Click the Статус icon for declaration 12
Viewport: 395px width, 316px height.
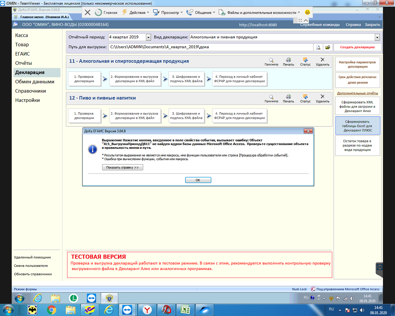(305, 97)
